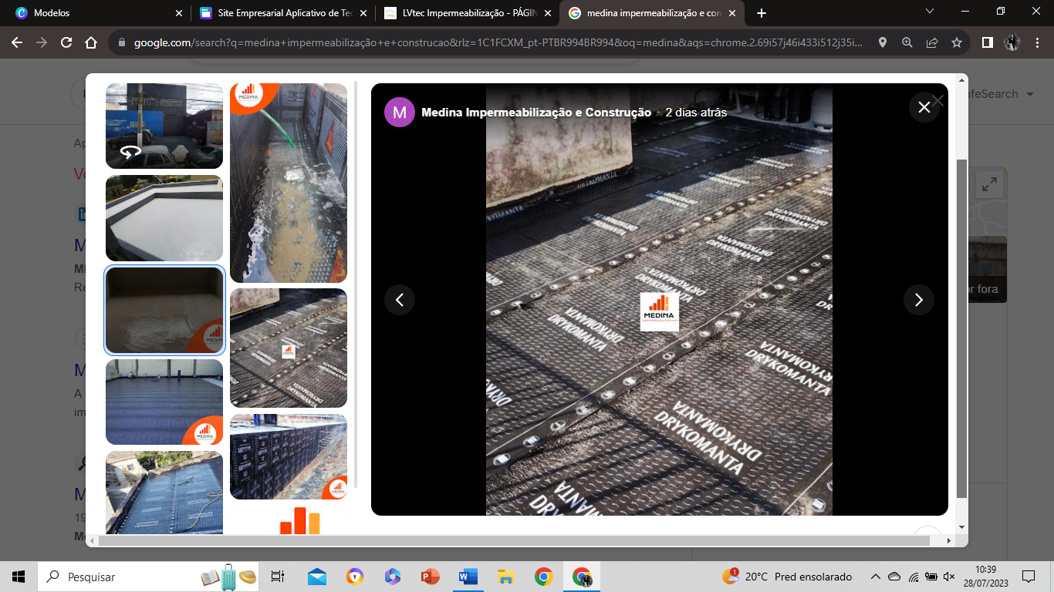Screen dimensions: 1054x592
Task: Switch to LVtec Impermeabilização tab
Action: (468, 13)
